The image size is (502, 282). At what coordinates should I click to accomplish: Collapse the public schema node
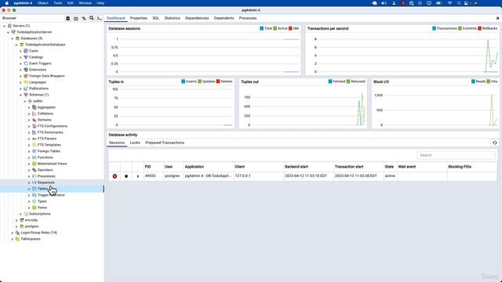point(25,101)
